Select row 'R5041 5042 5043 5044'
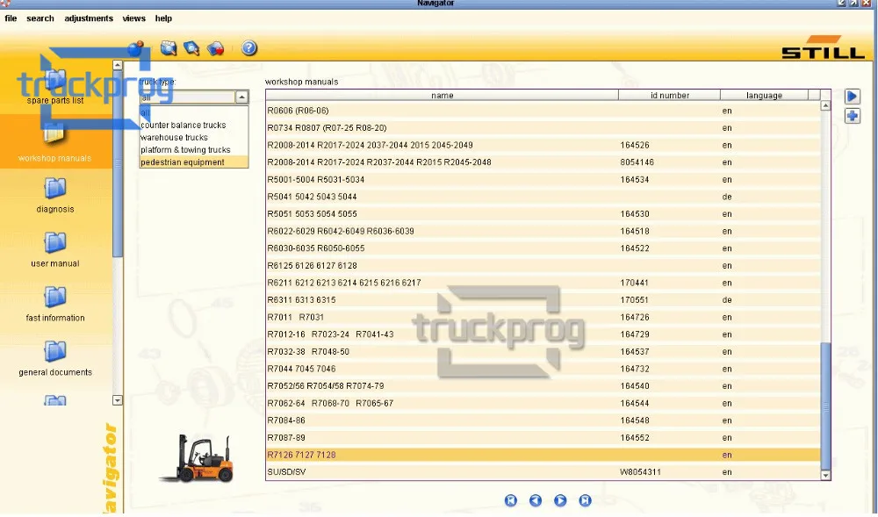878x517 pixels. pyautogui.click(x=543, y=197)
